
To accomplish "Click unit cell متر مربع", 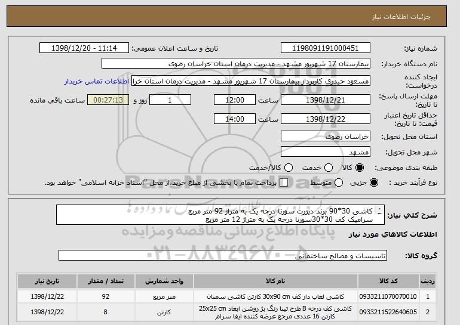I will tap(164, 296).
